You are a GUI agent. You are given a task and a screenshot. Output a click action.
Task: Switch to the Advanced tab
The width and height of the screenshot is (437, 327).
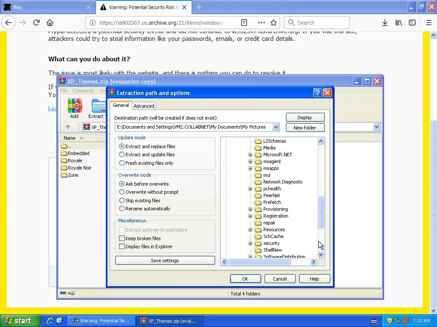[144, 106]
